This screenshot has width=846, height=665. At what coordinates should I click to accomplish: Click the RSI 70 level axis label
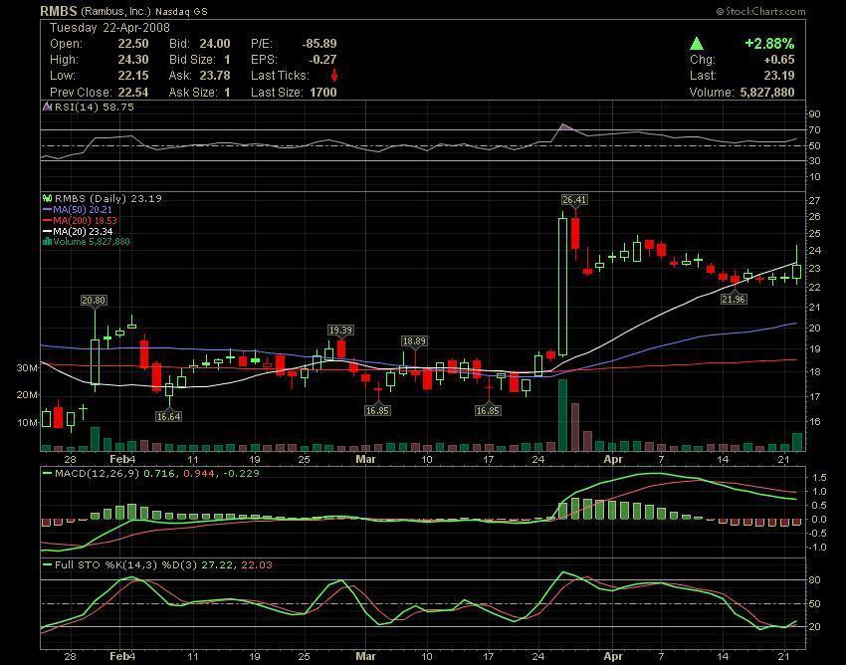tap(814, 130)
